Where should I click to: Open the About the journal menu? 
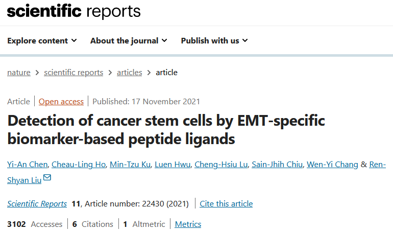(x=129, y=41)
